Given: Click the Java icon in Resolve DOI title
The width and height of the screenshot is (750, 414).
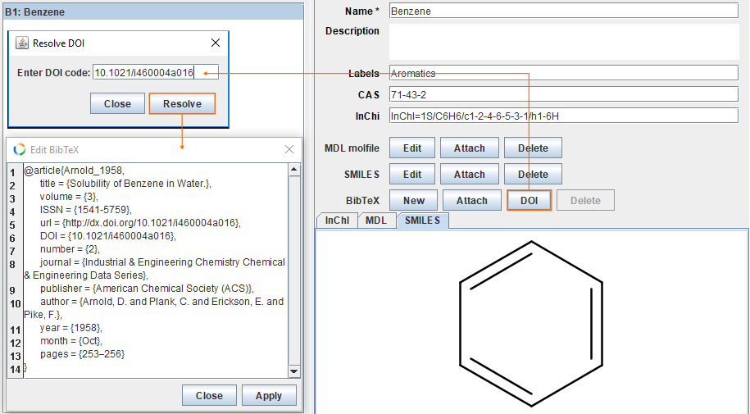Looking at the screenshot, I should pyautogui.click(x=21, y=43).
